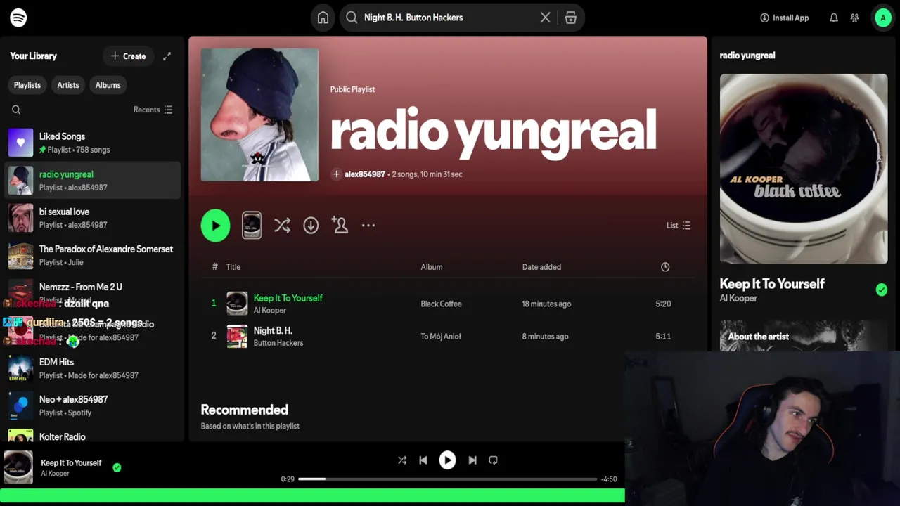Open Keep It To Yourself title in right panel
The height and width of the screenshot is (506, 900).
[x=772, y=284]
